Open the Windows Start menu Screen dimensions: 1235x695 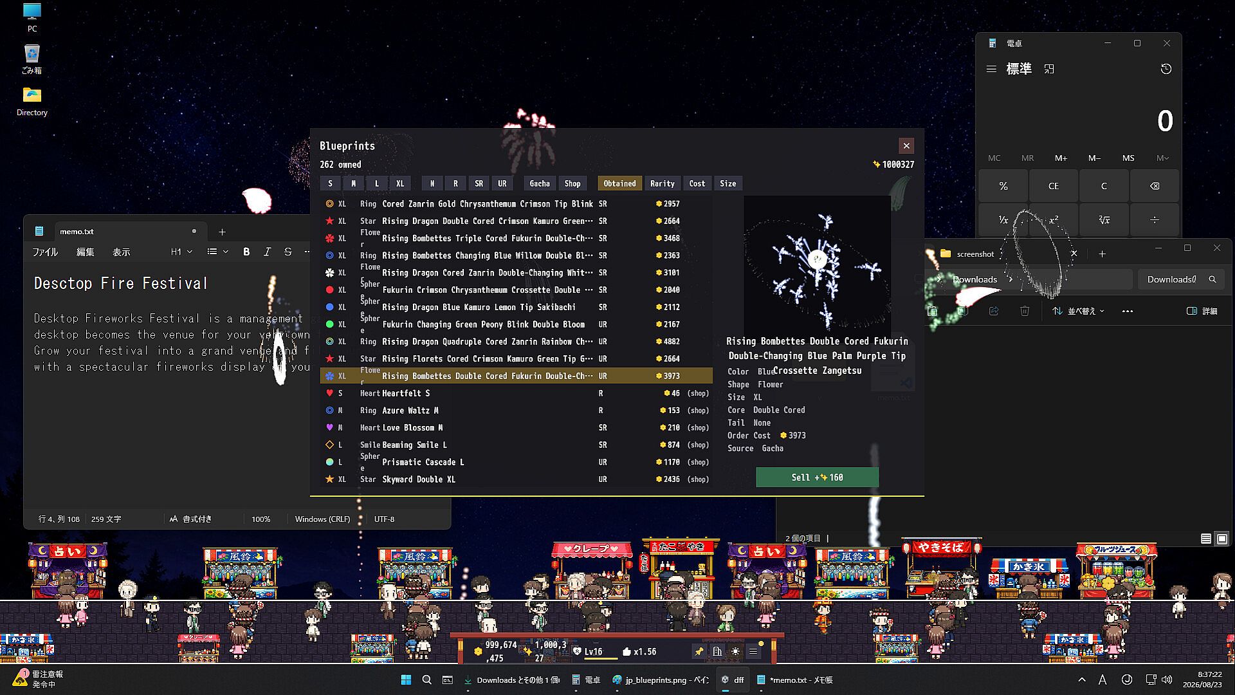tap(406, 680)
